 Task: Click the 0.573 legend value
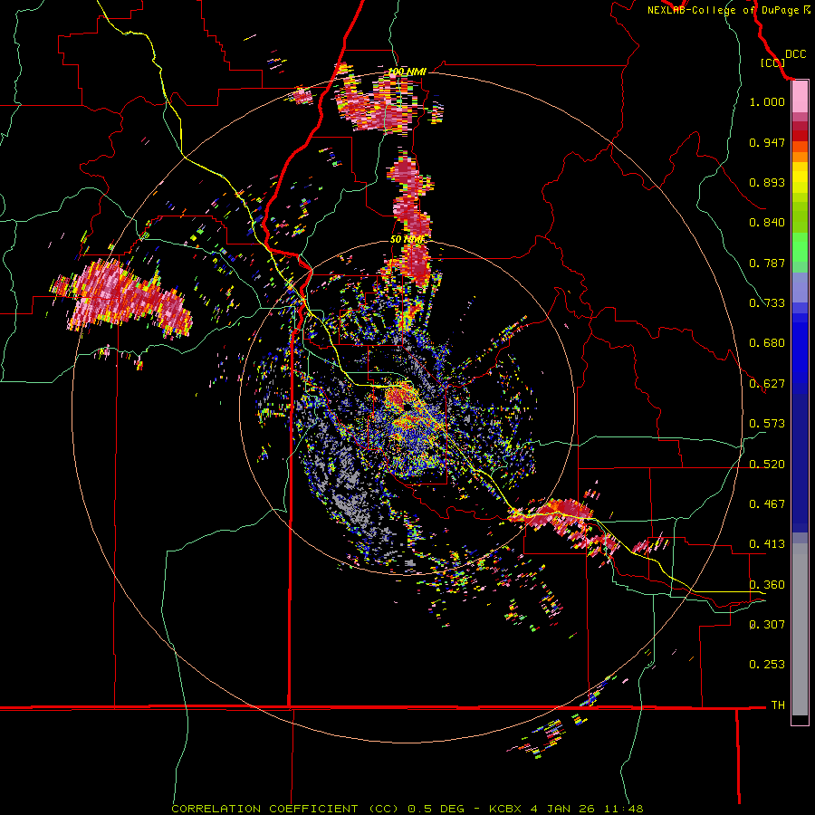[x=767, y=424]
